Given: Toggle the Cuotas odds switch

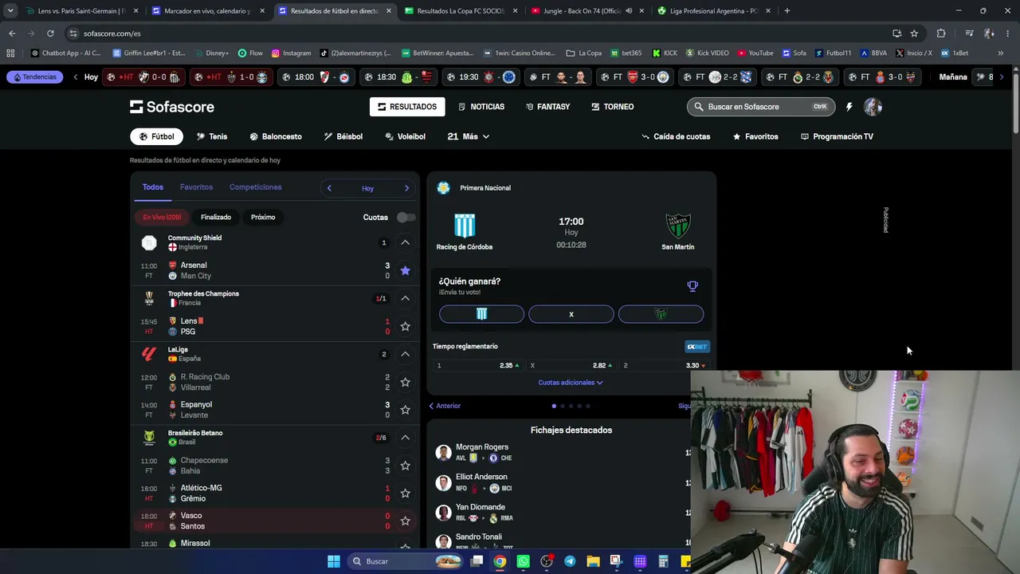Looking at the screenshot, I should 406,217.
